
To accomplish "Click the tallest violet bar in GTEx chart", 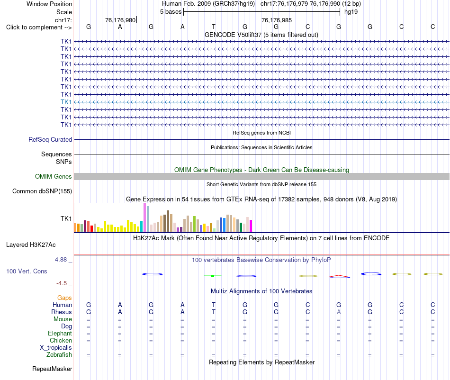I will pyautogui.click(x=144, y=217).
